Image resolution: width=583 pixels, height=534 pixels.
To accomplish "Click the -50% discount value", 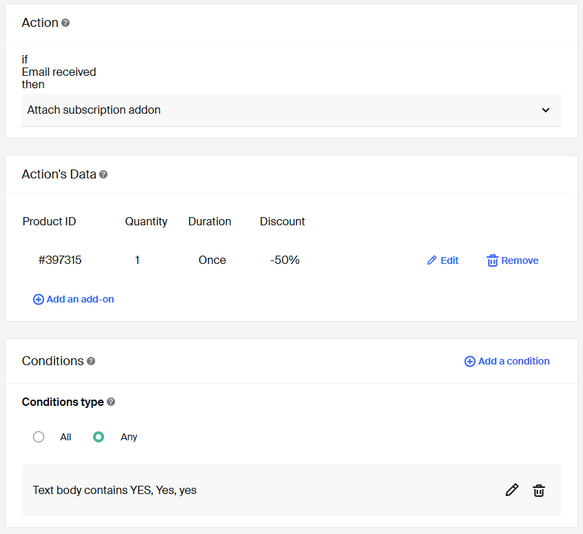I will click(285, 260).
